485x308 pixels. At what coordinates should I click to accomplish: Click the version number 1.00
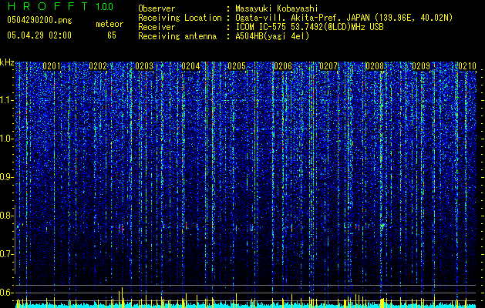tap(104, 6)
